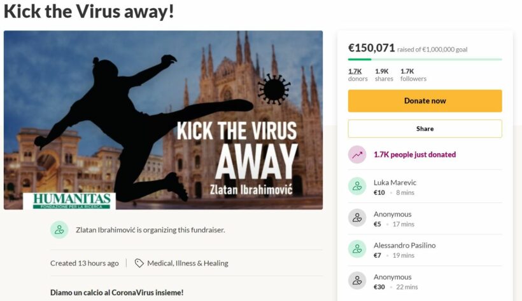Click the Kick the Virus away! page title

[89, 11]
